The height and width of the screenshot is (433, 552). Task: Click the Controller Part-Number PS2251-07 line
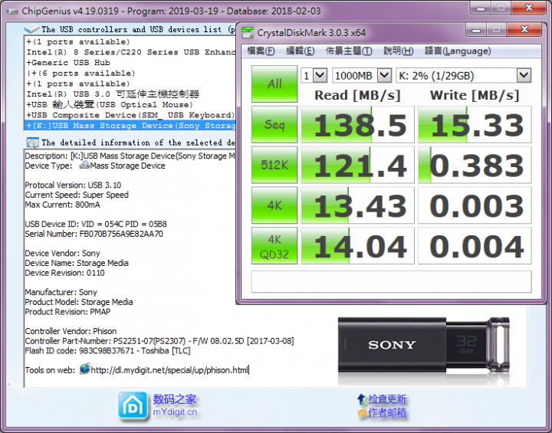click(x=159, y=341)
